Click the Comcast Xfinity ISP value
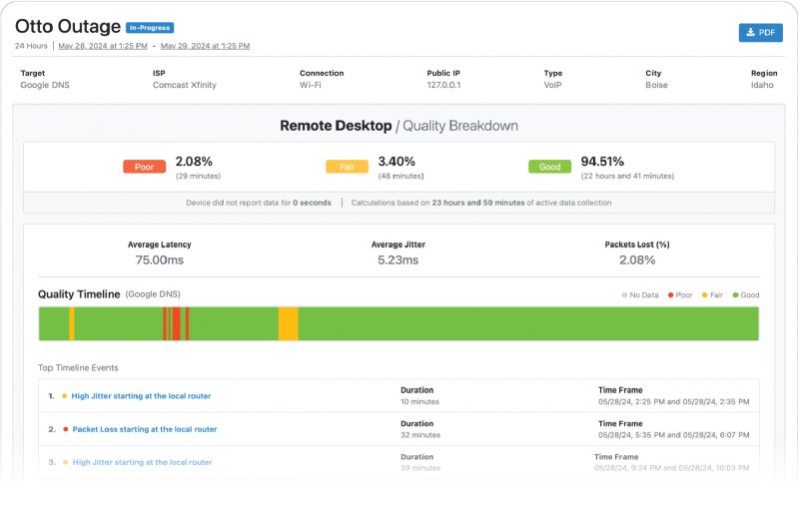 coord(185,85)
